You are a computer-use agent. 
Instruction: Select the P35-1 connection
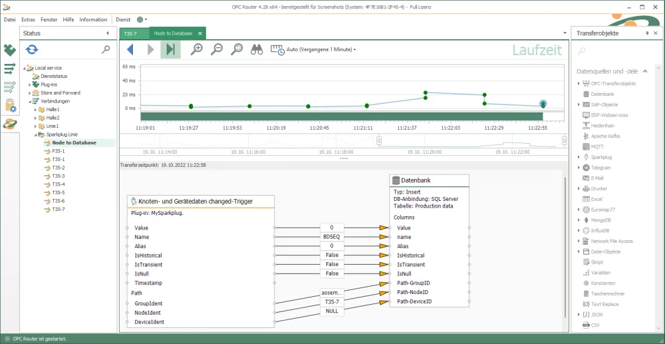pyautogui.click(x=58, y=151)
